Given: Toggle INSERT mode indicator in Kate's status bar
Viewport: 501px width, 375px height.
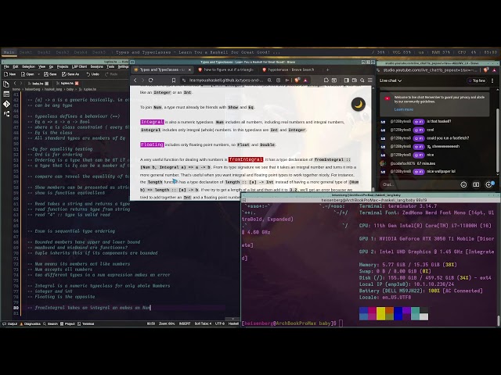Looking at the screenshot, I should point(185,323).
